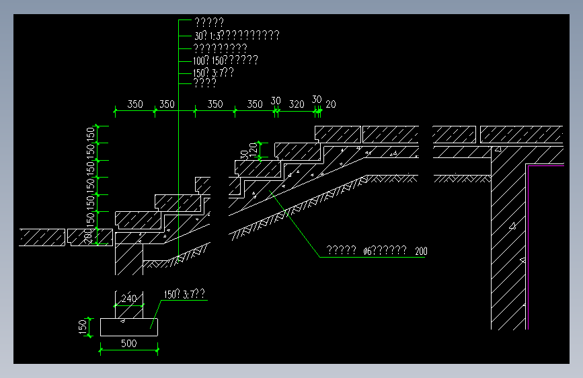Click the "120" vertical step dimension

pyautogui.click(x=254, y=150)
